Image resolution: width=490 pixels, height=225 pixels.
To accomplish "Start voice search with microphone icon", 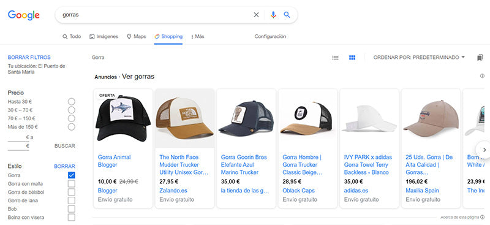I will (273, 15).
